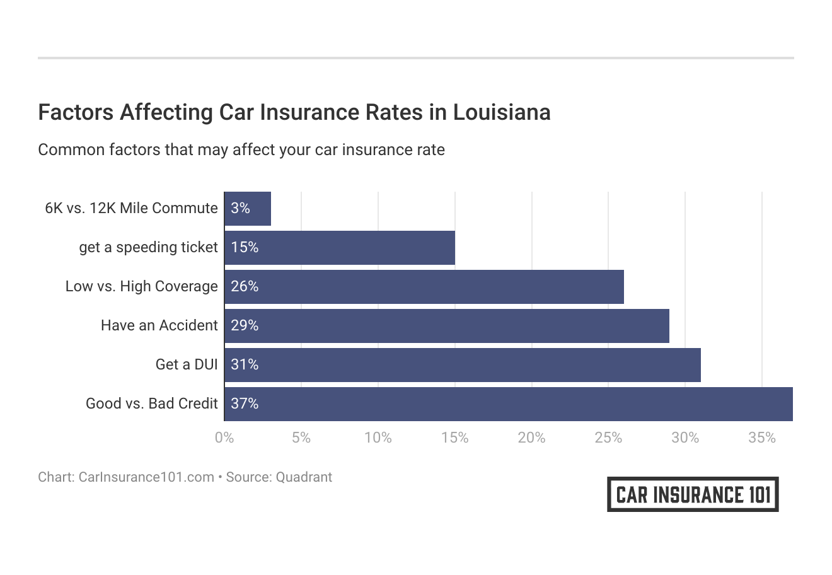Click the speeding ticket bar

(339, 248)
